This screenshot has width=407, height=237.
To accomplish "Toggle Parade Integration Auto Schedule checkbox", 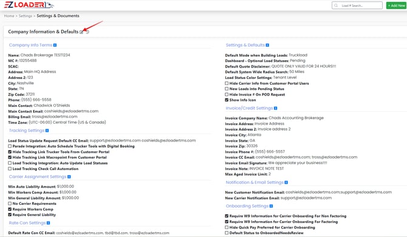I will [10, 146].
